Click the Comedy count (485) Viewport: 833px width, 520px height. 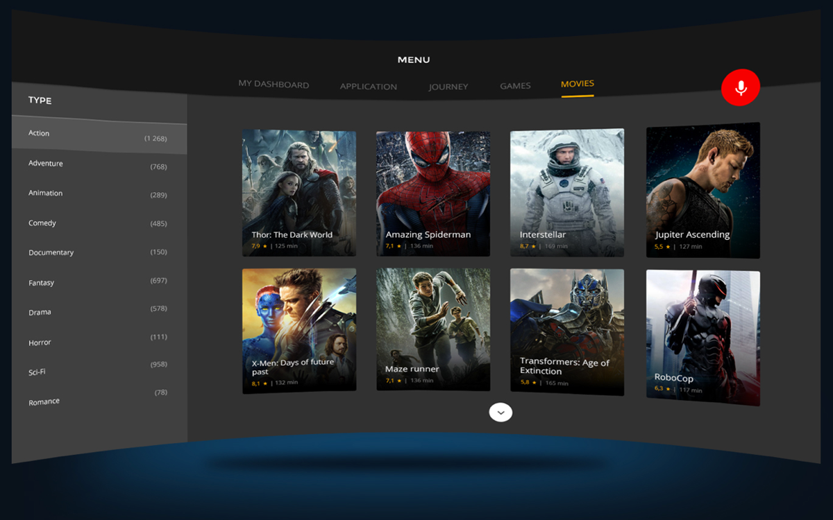point(159,224)
